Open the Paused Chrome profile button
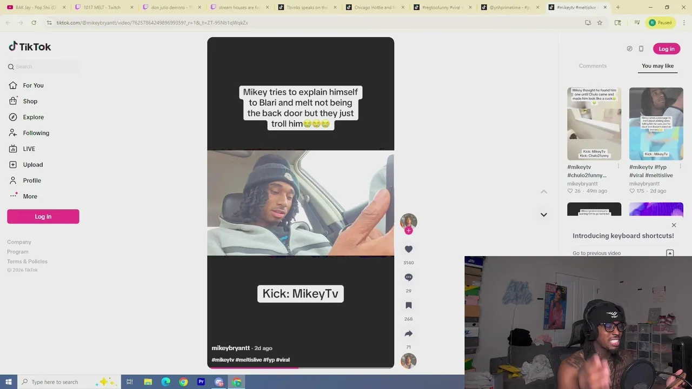Screen dimensions: 692x389 (x=661, y=23)
